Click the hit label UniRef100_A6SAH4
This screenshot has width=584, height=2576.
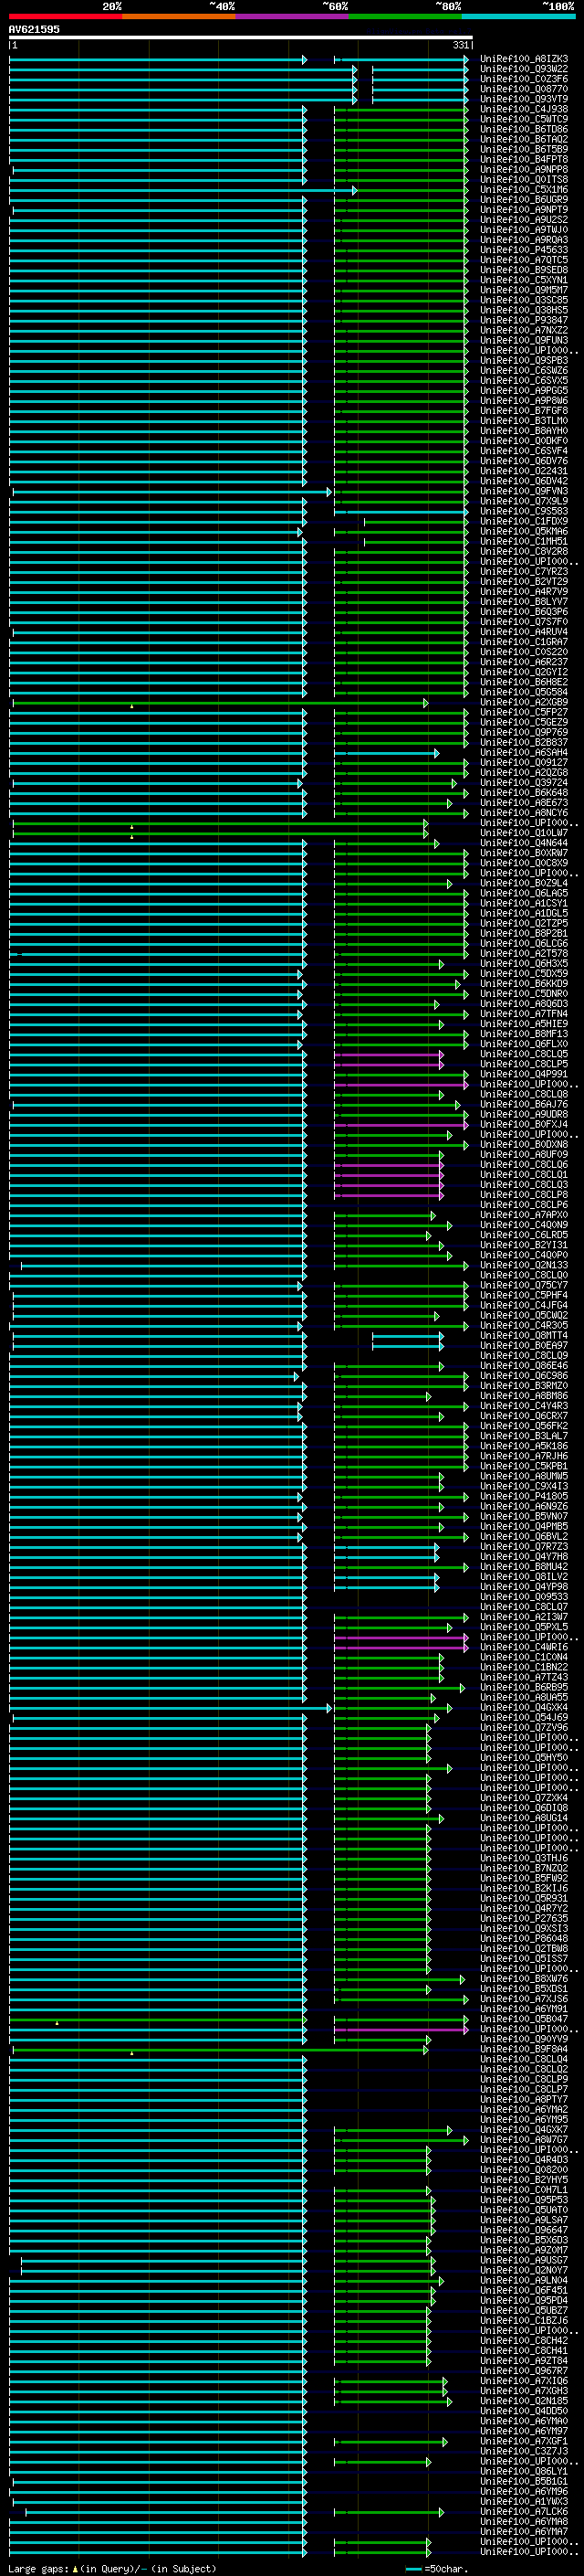[524, 752]
